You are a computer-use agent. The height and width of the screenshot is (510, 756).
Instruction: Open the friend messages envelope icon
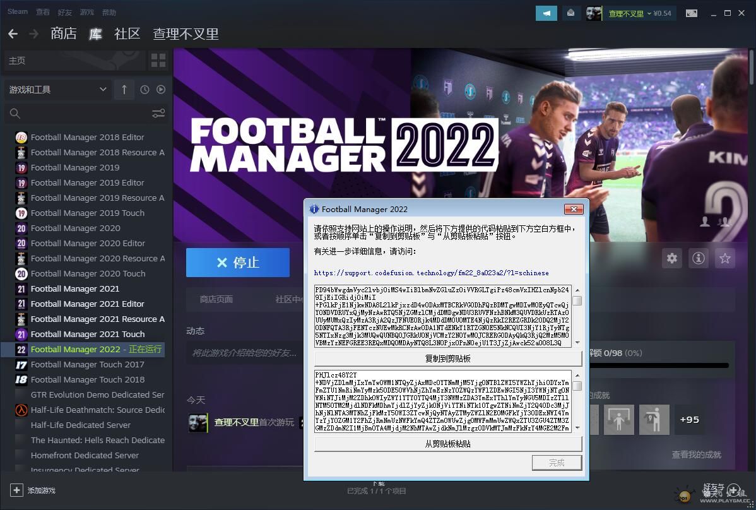[x=571, y=13]
